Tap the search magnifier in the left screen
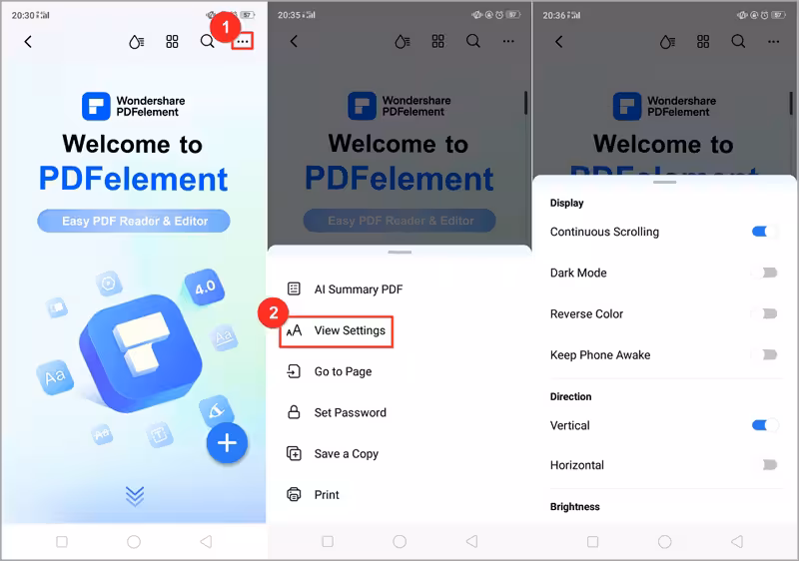This screenshot has width=799, height=561. click(208, 41)
